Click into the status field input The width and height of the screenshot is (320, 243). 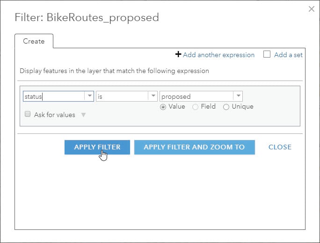54,96
